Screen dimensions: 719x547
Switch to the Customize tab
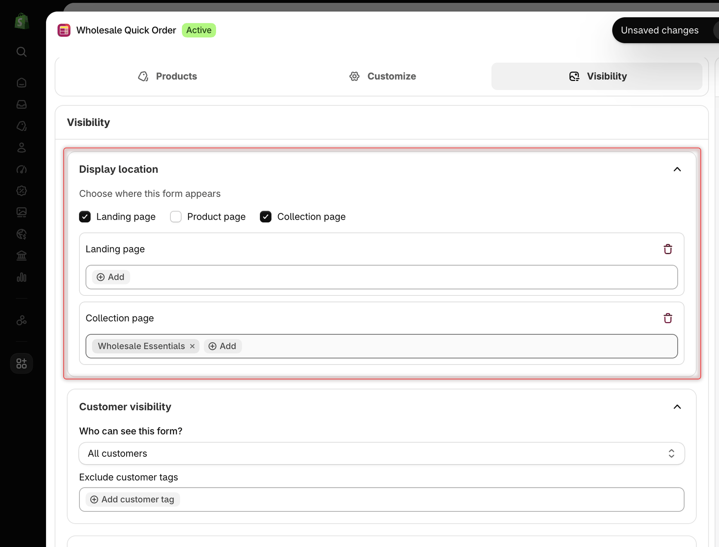[382, 76]
